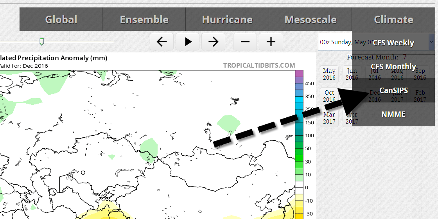Open the Global models menu

pos(61,19)
